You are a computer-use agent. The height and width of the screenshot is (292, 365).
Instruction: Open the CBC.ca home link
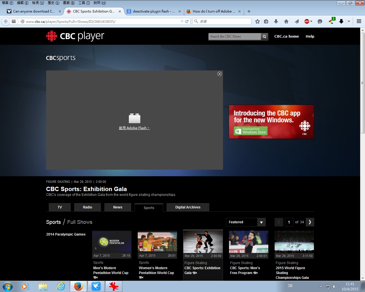click(x=287, y=36)
